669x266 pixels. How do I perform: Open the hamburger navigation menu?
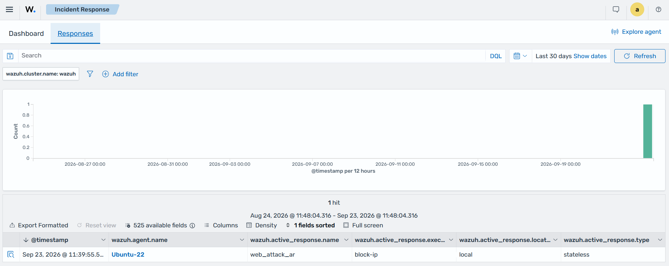pos(9,9)
